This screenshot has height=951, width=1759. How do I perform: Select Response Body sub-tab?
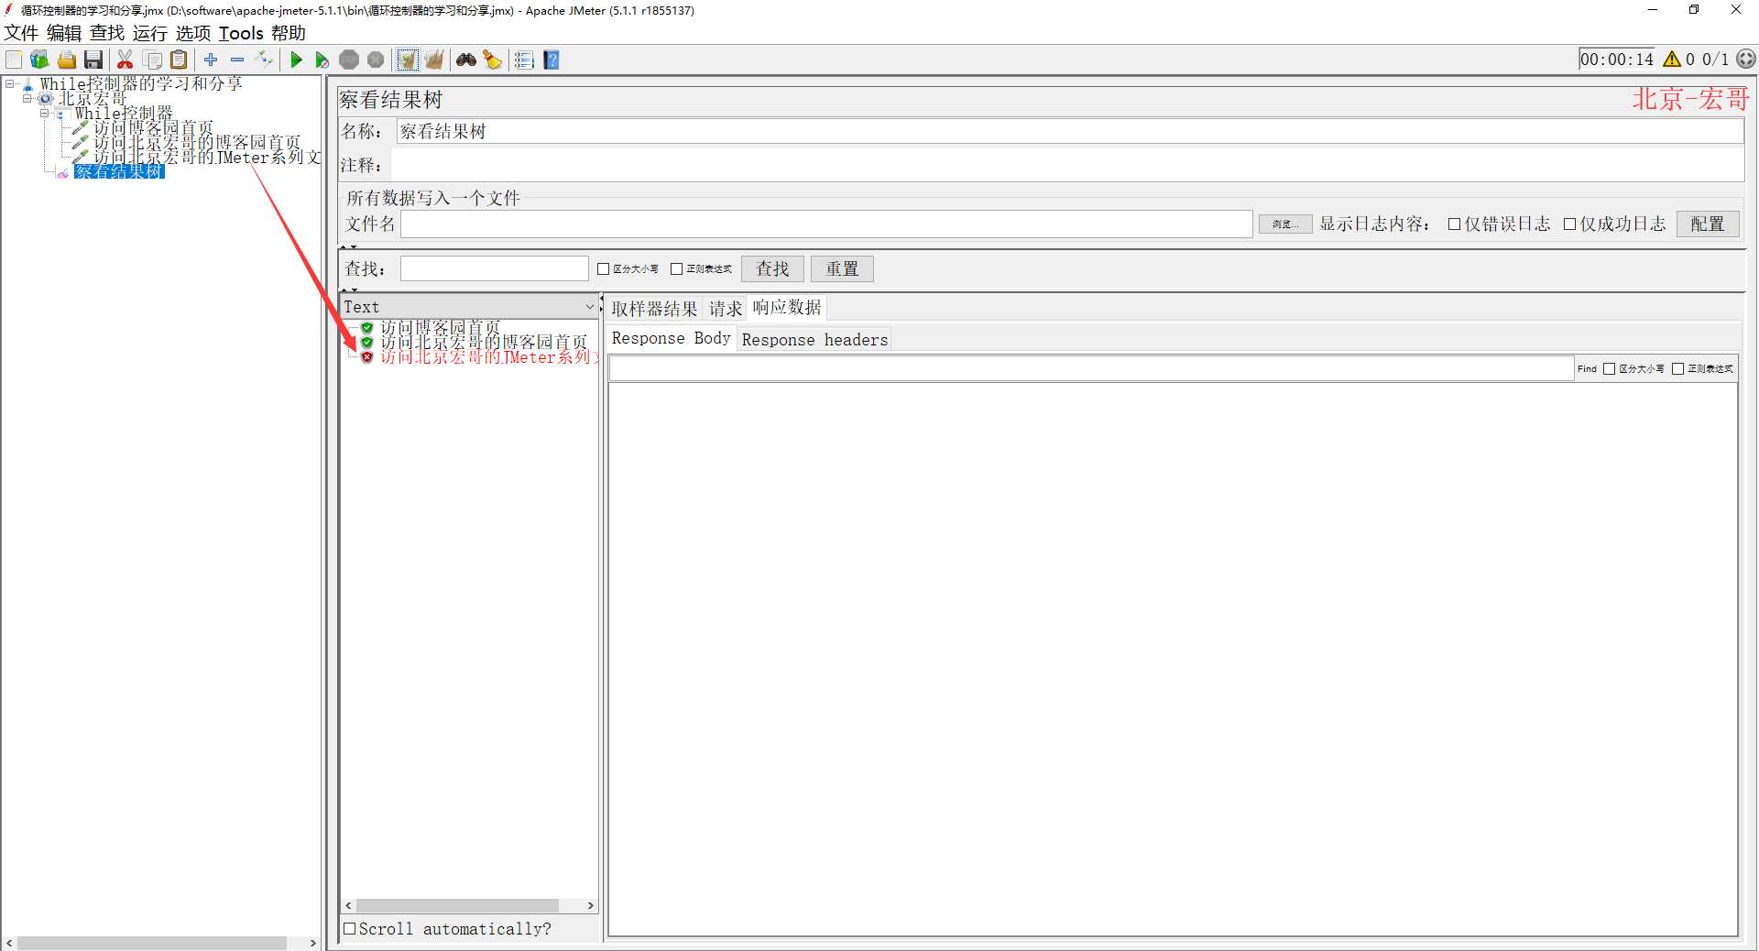pyautogui.click(x=671, y=338)
